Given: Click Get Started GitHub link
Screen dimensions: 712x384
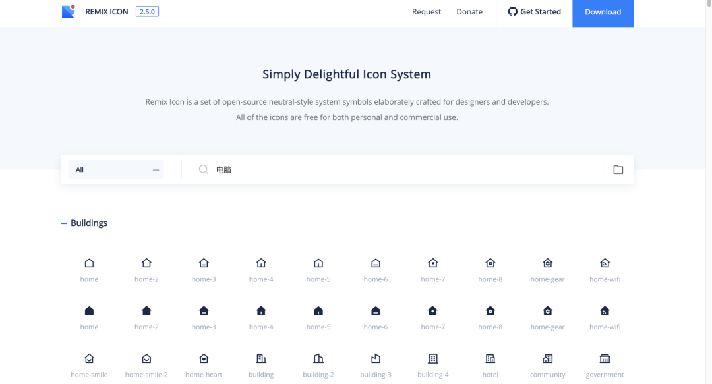Looking at the screenshot, I should (535, 12).
